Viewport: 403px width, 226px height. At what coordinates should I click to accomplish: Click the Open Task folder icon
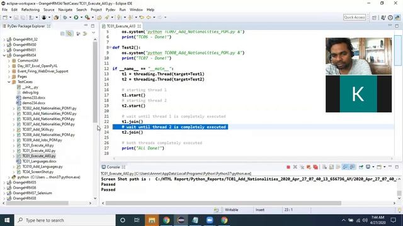click(99, 17)
